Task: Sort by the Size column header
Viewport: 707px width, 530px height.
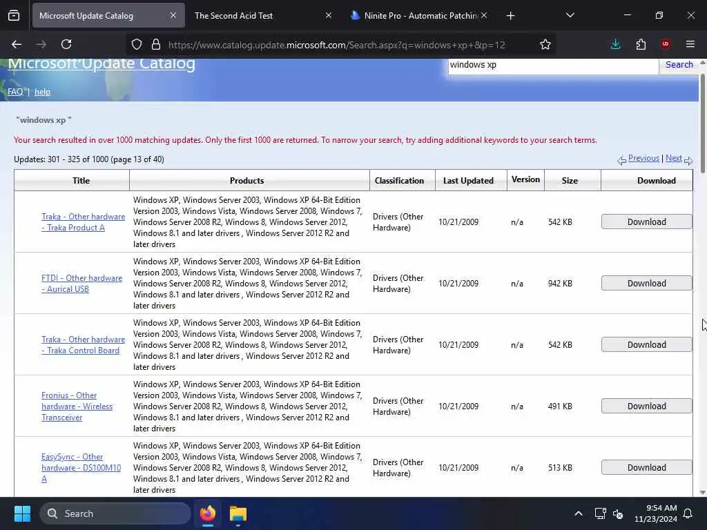Action: coord(570,181)
